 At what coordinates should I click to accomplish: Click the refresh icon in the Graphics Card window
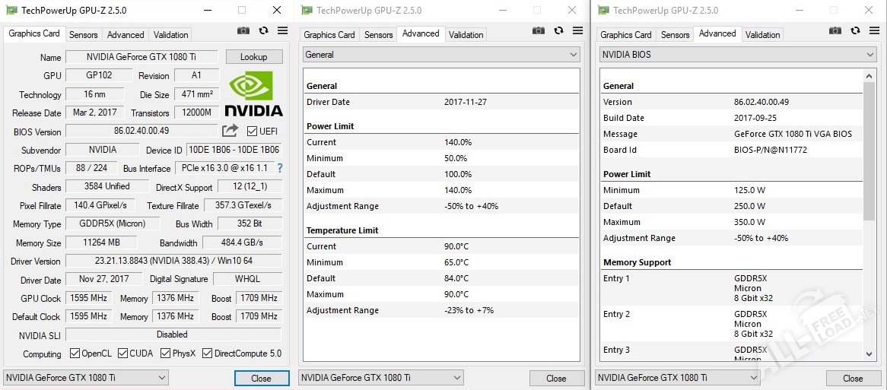263,31
